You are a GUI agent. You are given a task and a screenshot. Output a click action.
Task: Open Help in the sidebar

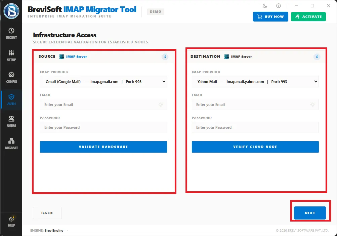pyautogui.click(x=11, y=222)
